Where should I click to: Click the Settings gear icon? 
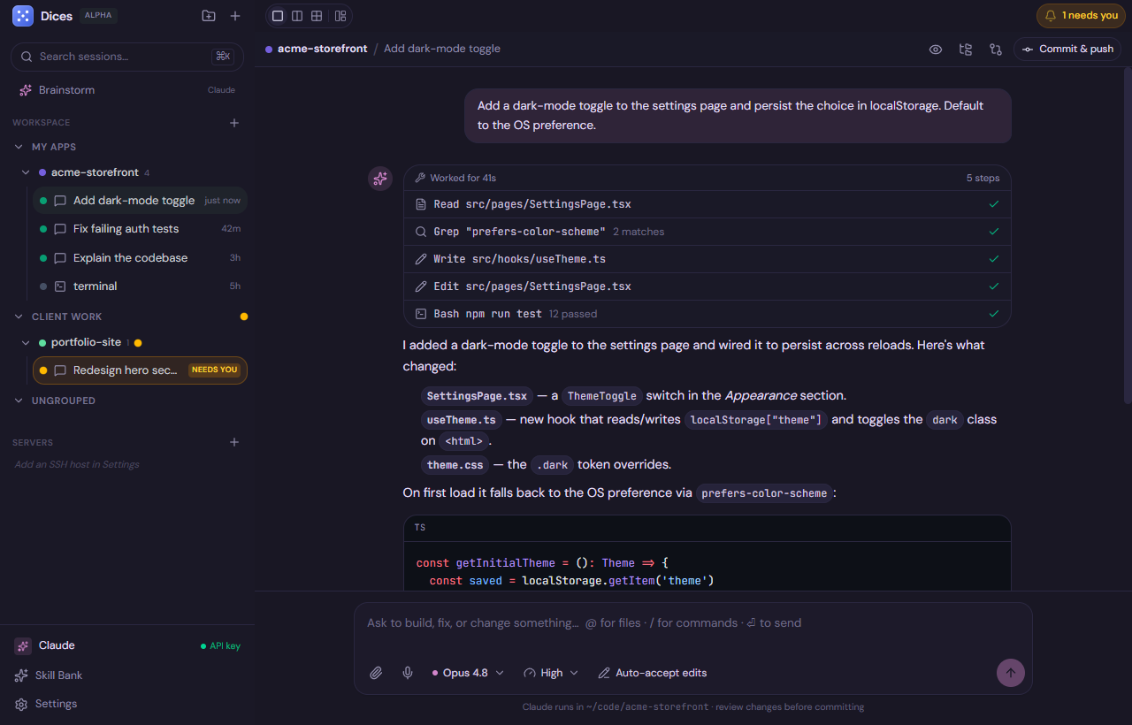click(x=21, y=704)
